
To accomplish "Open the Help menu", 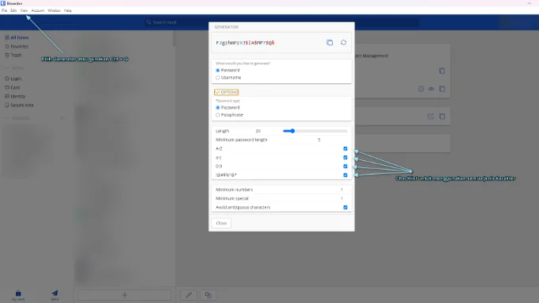I will click(67, 10).
